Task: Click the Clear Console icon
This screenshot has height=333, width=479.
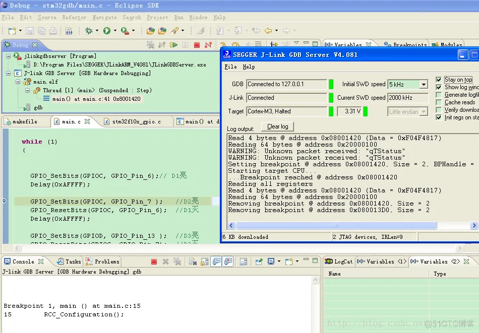Action: 193,261
